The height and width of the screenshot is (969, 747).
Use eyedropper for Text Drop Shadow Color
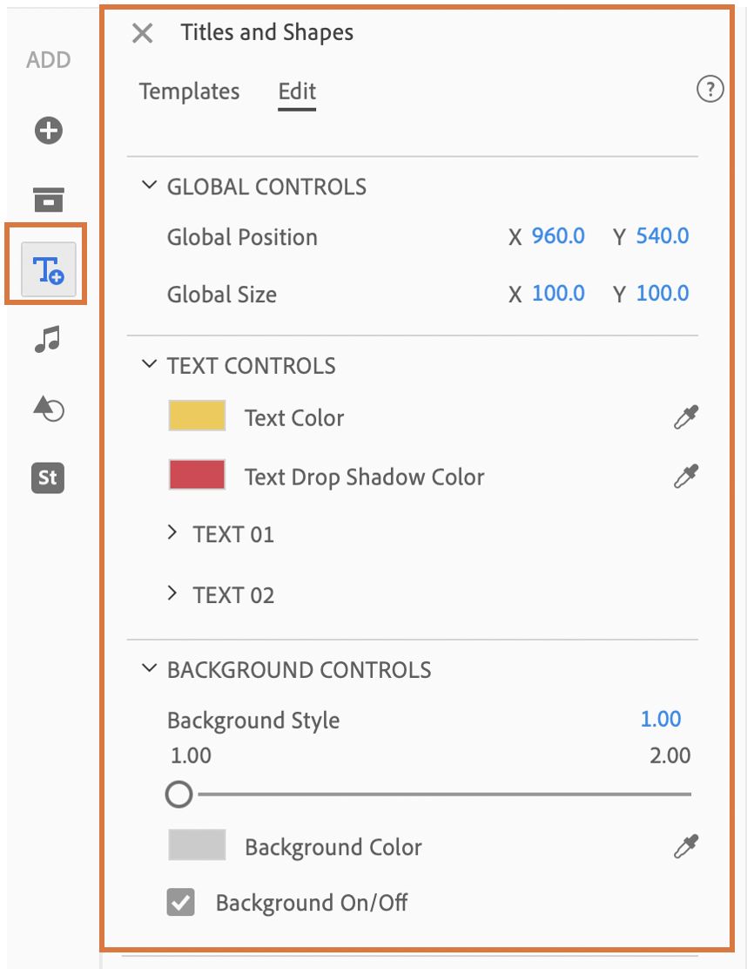click(x=686, y=477)
